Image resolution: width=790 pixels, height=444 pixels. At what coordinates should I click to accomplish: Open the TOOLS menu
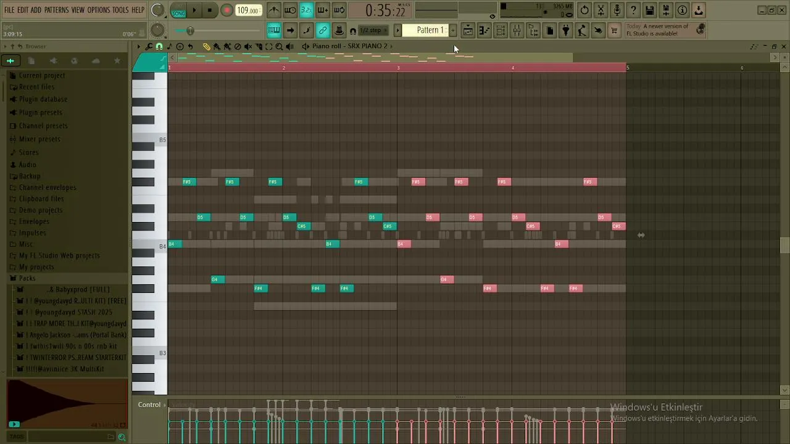pos(120,10)
